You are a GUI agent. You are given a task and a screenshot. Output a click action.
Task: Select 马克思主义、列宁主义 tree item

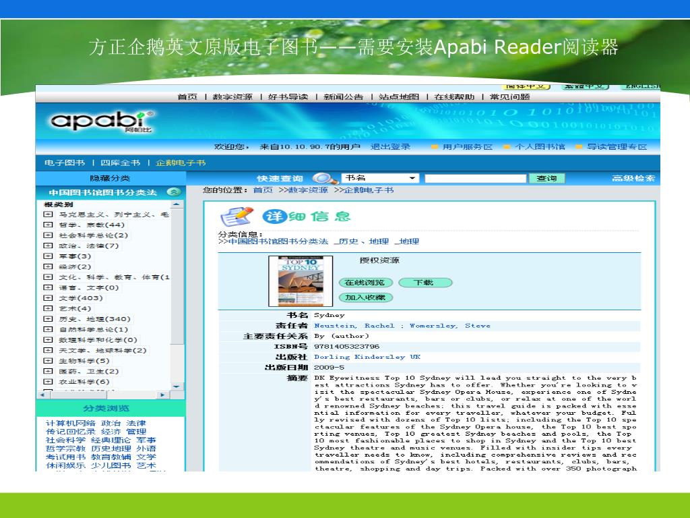pos(113,214)
